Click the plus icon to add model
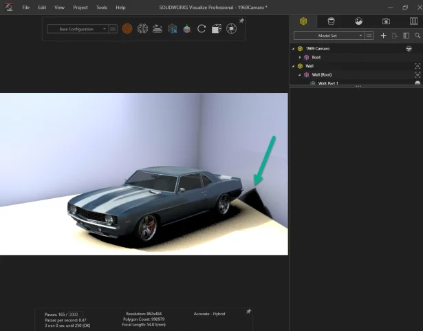Viewport: 423px width, 331px height. [384, 35]
